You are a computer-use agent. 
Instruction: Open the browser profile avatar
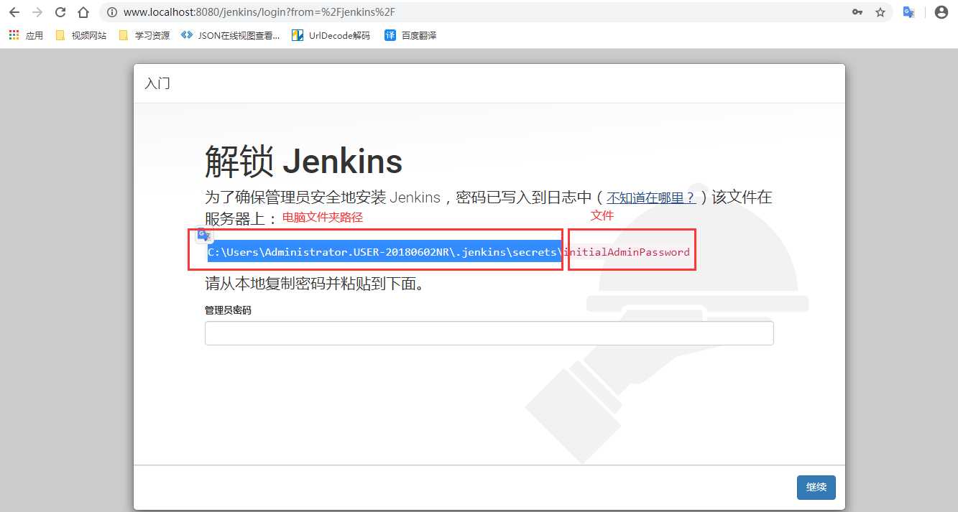[x=941, y=12]
